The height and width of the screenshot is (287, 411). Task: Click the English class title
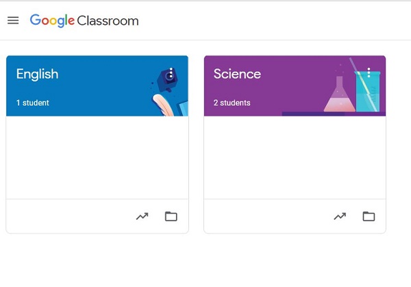pyautogui.click(x=37, y=74)
